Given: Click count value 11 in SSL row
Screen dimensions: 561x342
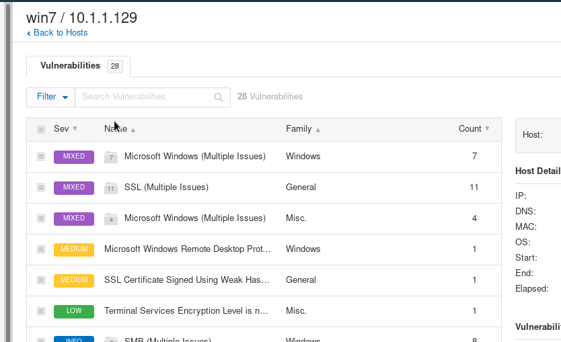Looking at the screenshot, I should [474, 187].
